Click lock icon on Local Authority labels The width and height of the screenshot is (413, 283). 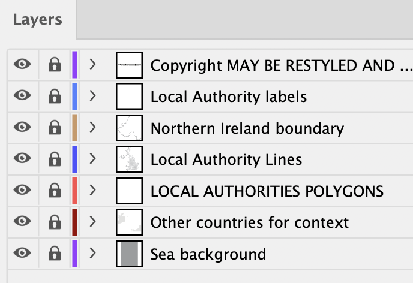pyautogui.click(x=55, y=96)
